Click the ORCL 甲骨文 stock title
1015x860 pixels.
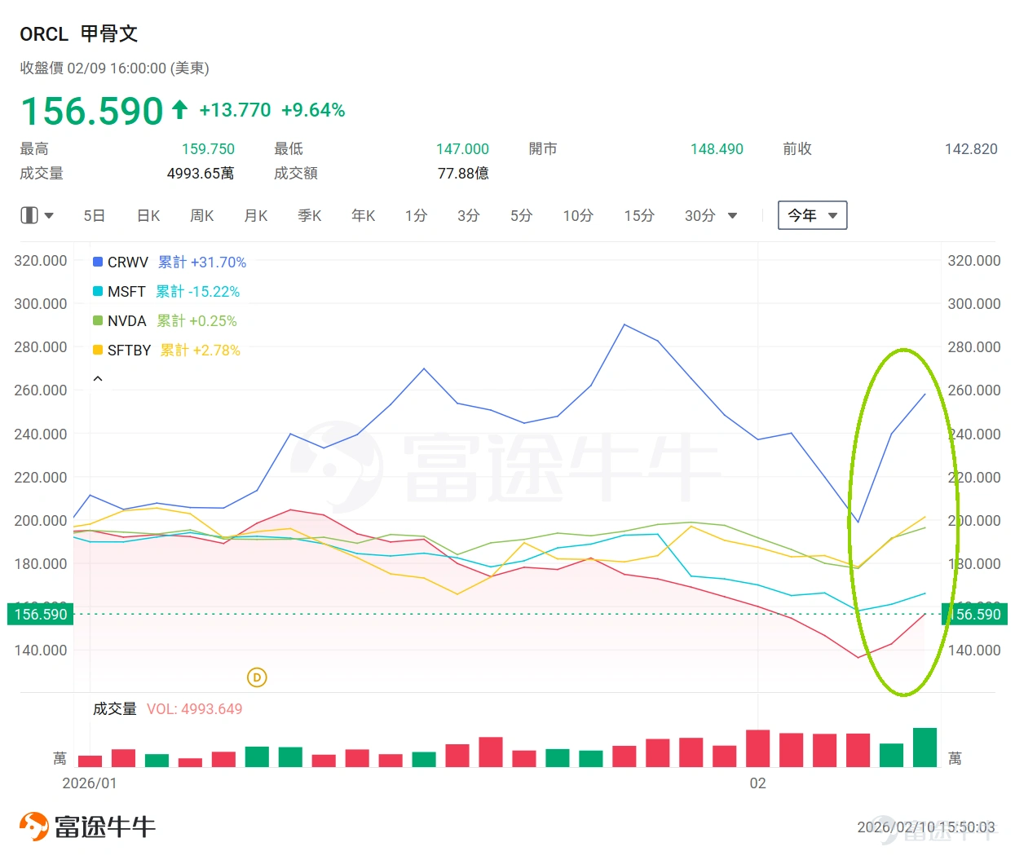[x=79, y=34]
